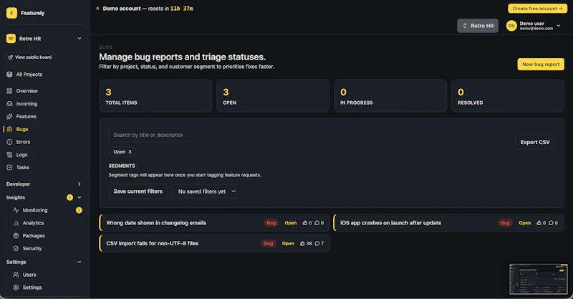Select the Packages box icon

click(x=16, y=236)
